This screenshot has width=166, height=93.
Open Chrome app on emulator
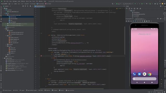(150, 74)
